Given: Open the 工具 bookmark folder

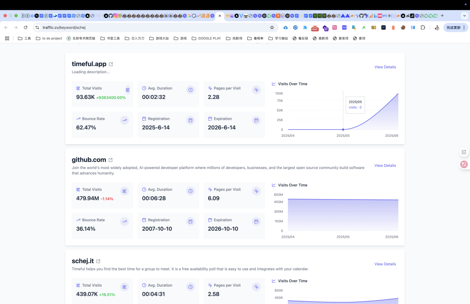Looking at the screenshot, I should click(24, 38).
